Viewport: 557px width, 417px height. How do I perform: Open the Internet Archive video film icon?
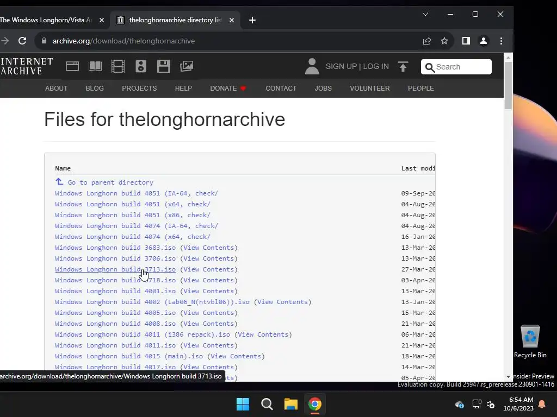(x=117, y=66)
